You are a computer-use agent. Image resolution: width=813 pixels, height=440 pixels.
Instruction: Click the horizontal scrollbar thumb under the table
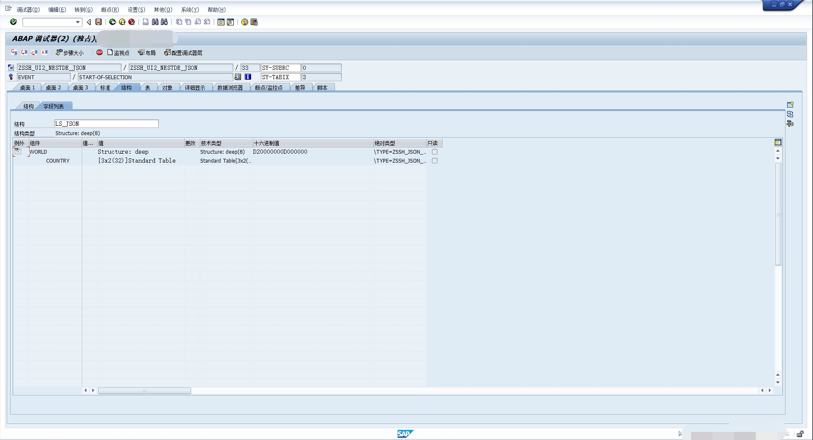pyautogui.click(x=144, y=390)
